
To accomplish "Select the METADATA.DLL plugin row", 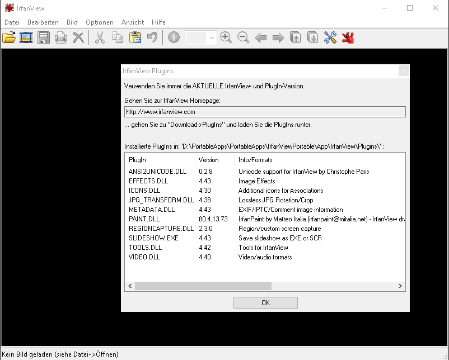I will tap(265, 210).
